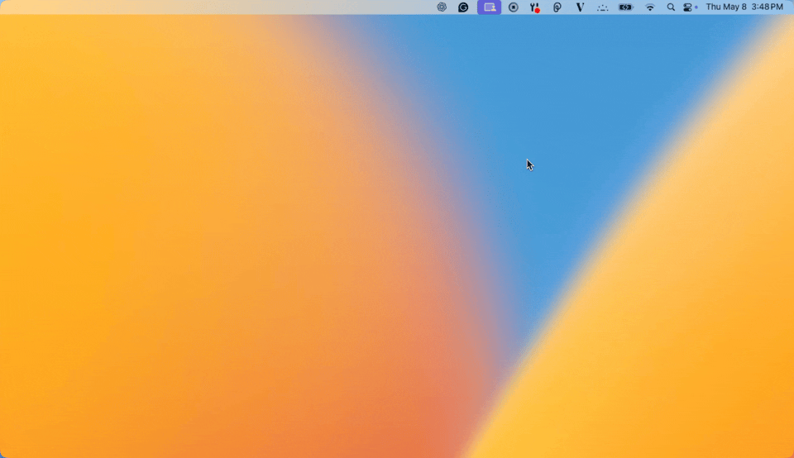794x458 pixels.
Task: Open Spotlight search magnifier
Action: 671,7
